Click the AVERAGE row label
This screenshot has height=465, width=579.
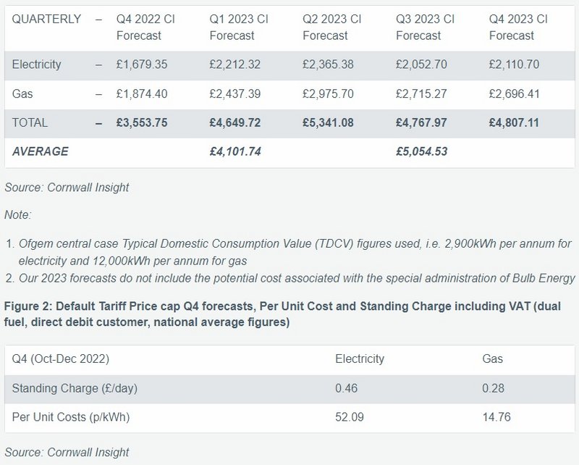pyautogui.click(x=41, y=151)
